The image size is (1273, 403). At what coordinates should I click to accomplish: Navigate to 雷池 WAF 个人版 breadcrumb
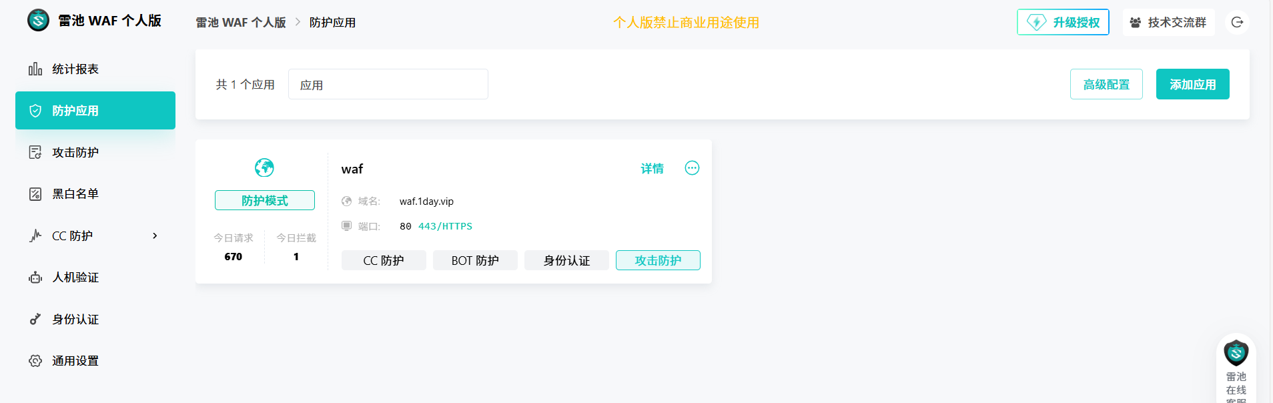pos(240,22)
